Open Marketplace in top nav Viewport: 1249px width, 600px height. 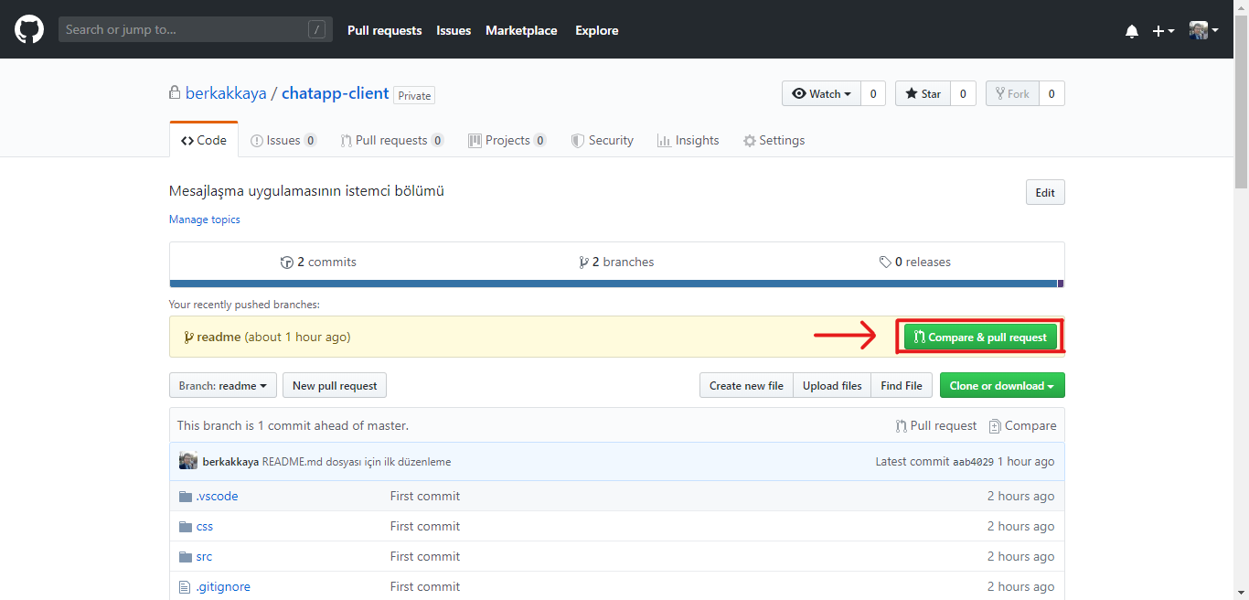coord(521,30)
